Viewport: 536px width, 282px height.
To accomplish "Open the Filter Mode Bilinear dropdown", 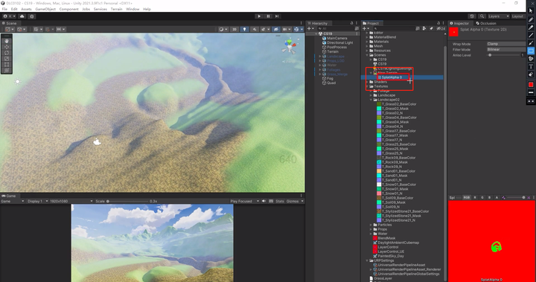I will pyautogui.click(x=506, y=49).
